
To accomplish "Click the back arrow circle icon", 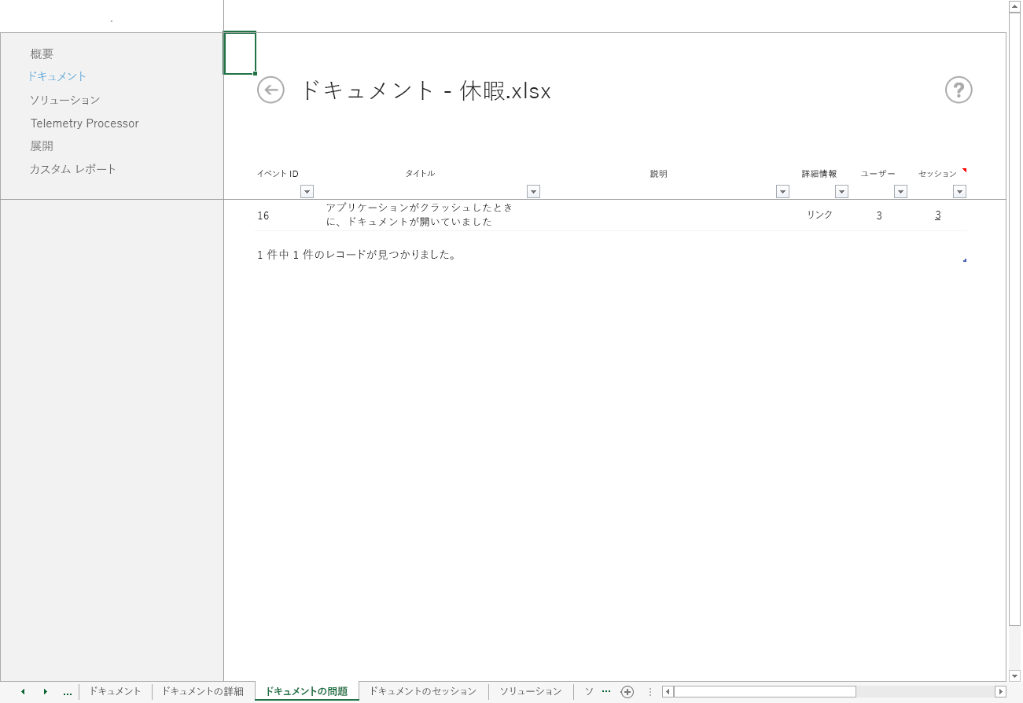I will [x=270, y=90].
